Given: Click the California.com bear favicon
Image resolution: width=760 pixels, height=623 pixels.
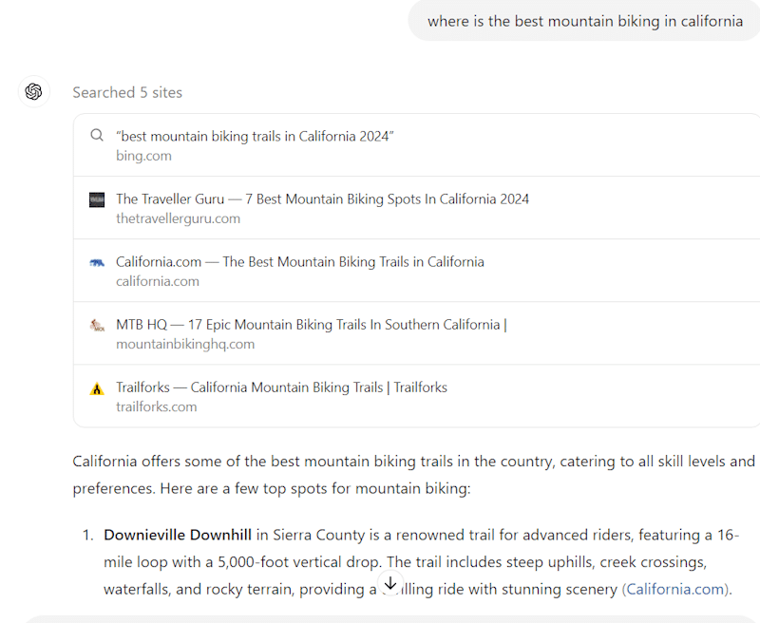Looking at the screenshot, I should point(97,262).
